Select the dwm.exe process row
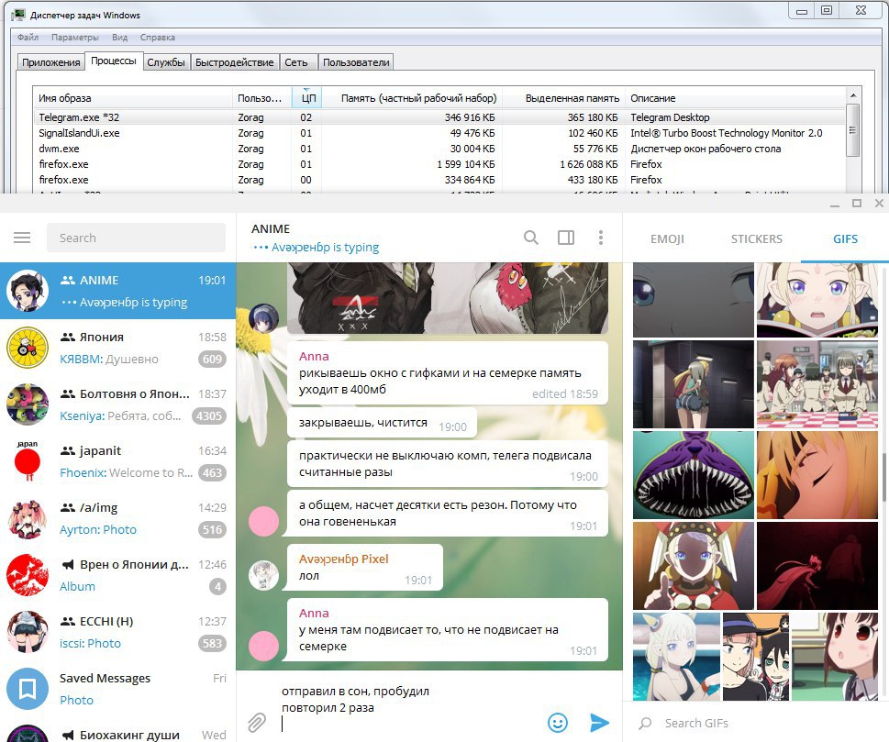Viewport: 889px width, 742px height. click(439, 149)
